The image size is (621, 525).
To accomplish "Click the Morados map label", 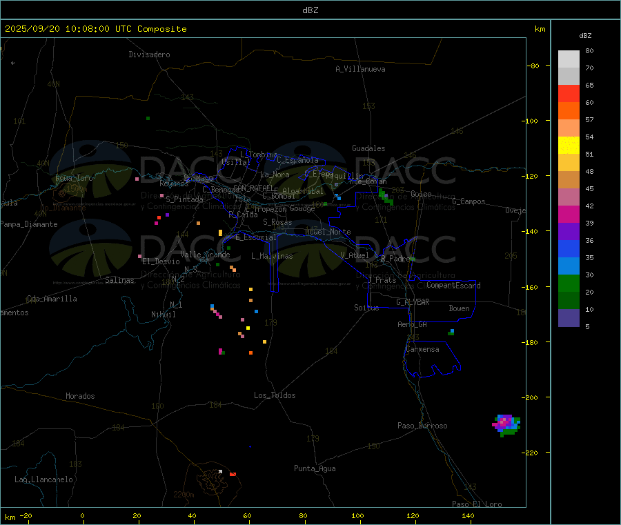I will coord(80,396).
